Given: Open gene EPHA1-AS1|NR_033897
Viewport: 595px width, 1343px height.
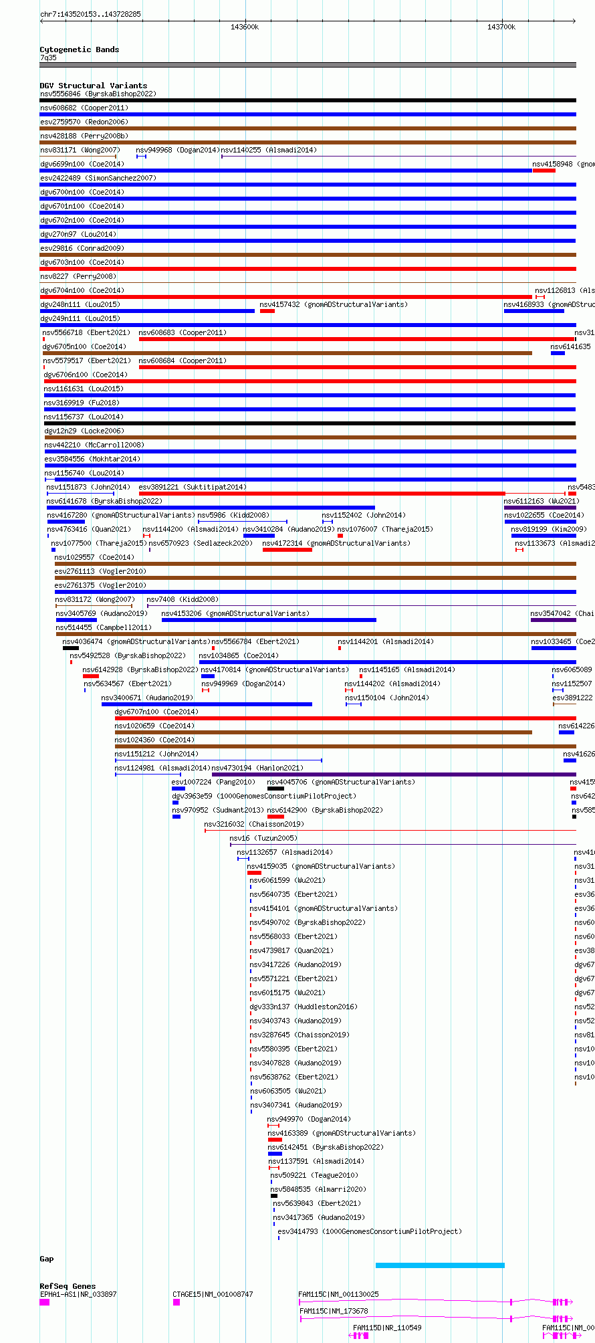Looking at the screenshot, I should point(45,1302).
